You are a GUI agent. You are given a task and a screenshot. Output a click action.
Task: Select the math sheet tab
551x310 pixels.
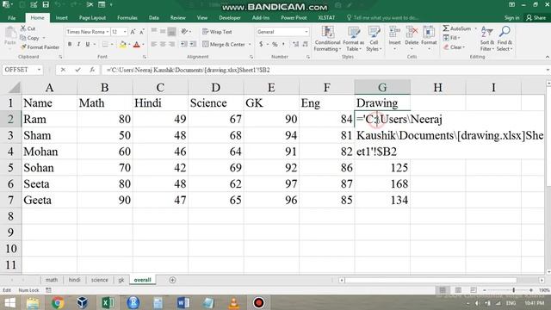coord(52,280)
